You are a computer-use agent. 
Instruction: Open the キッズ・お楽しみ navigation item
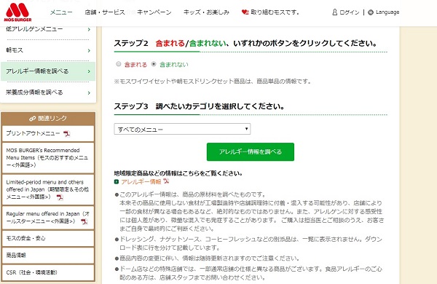206,12
